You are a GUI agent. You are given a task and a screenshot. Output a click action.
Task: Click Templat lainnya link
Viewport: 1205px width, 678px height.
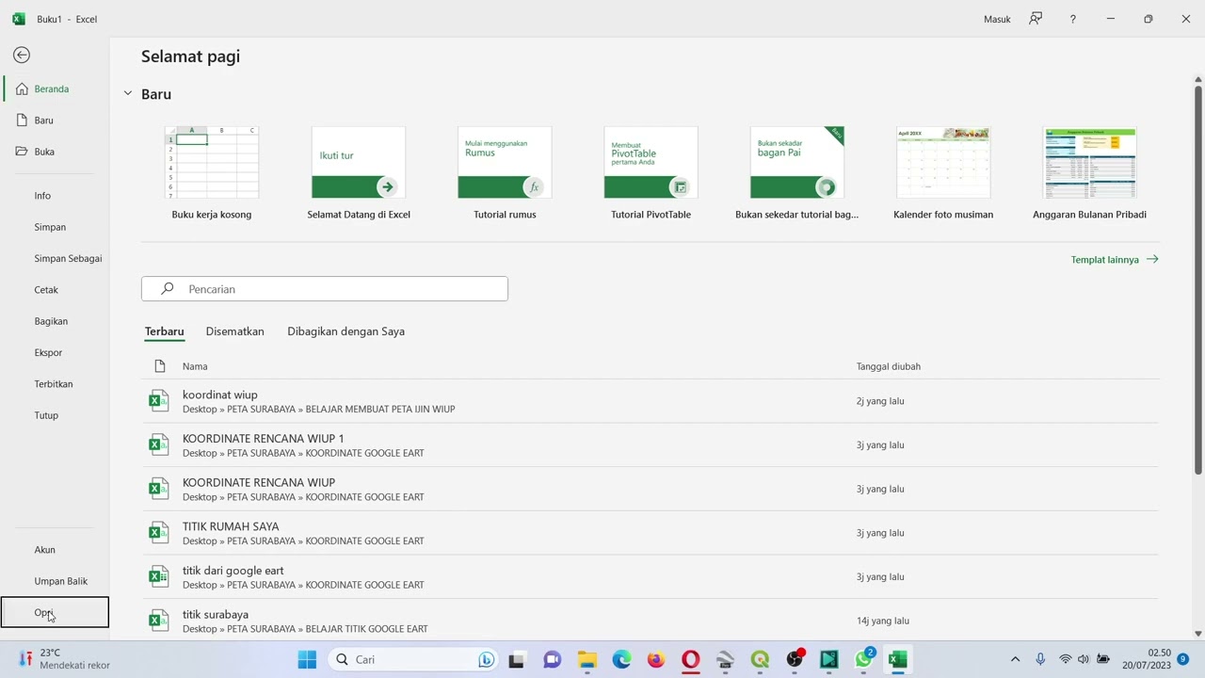tap(1115, 260)
